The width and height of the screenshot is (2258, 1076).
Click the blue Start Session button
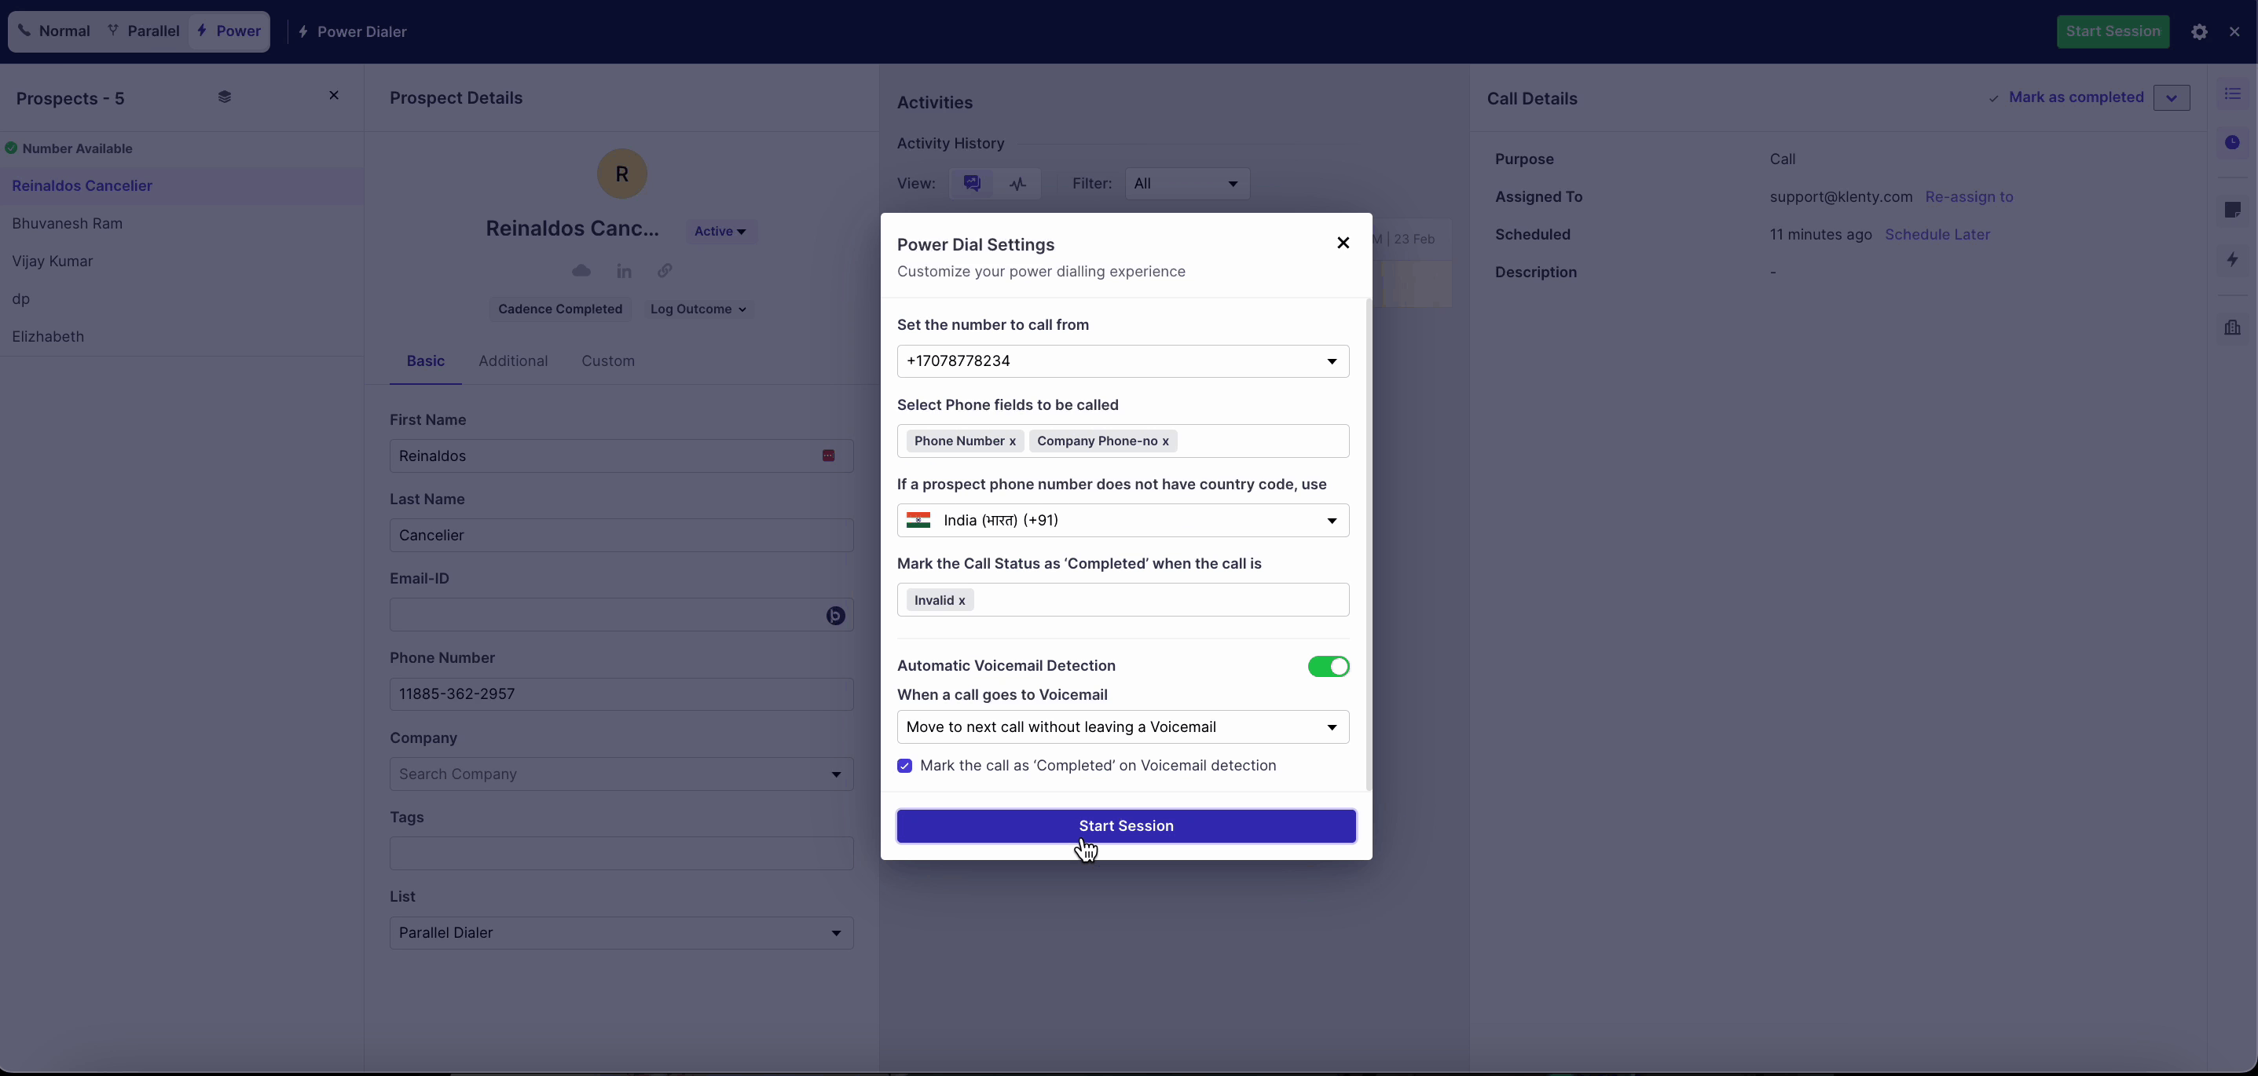pos(1126,825)
